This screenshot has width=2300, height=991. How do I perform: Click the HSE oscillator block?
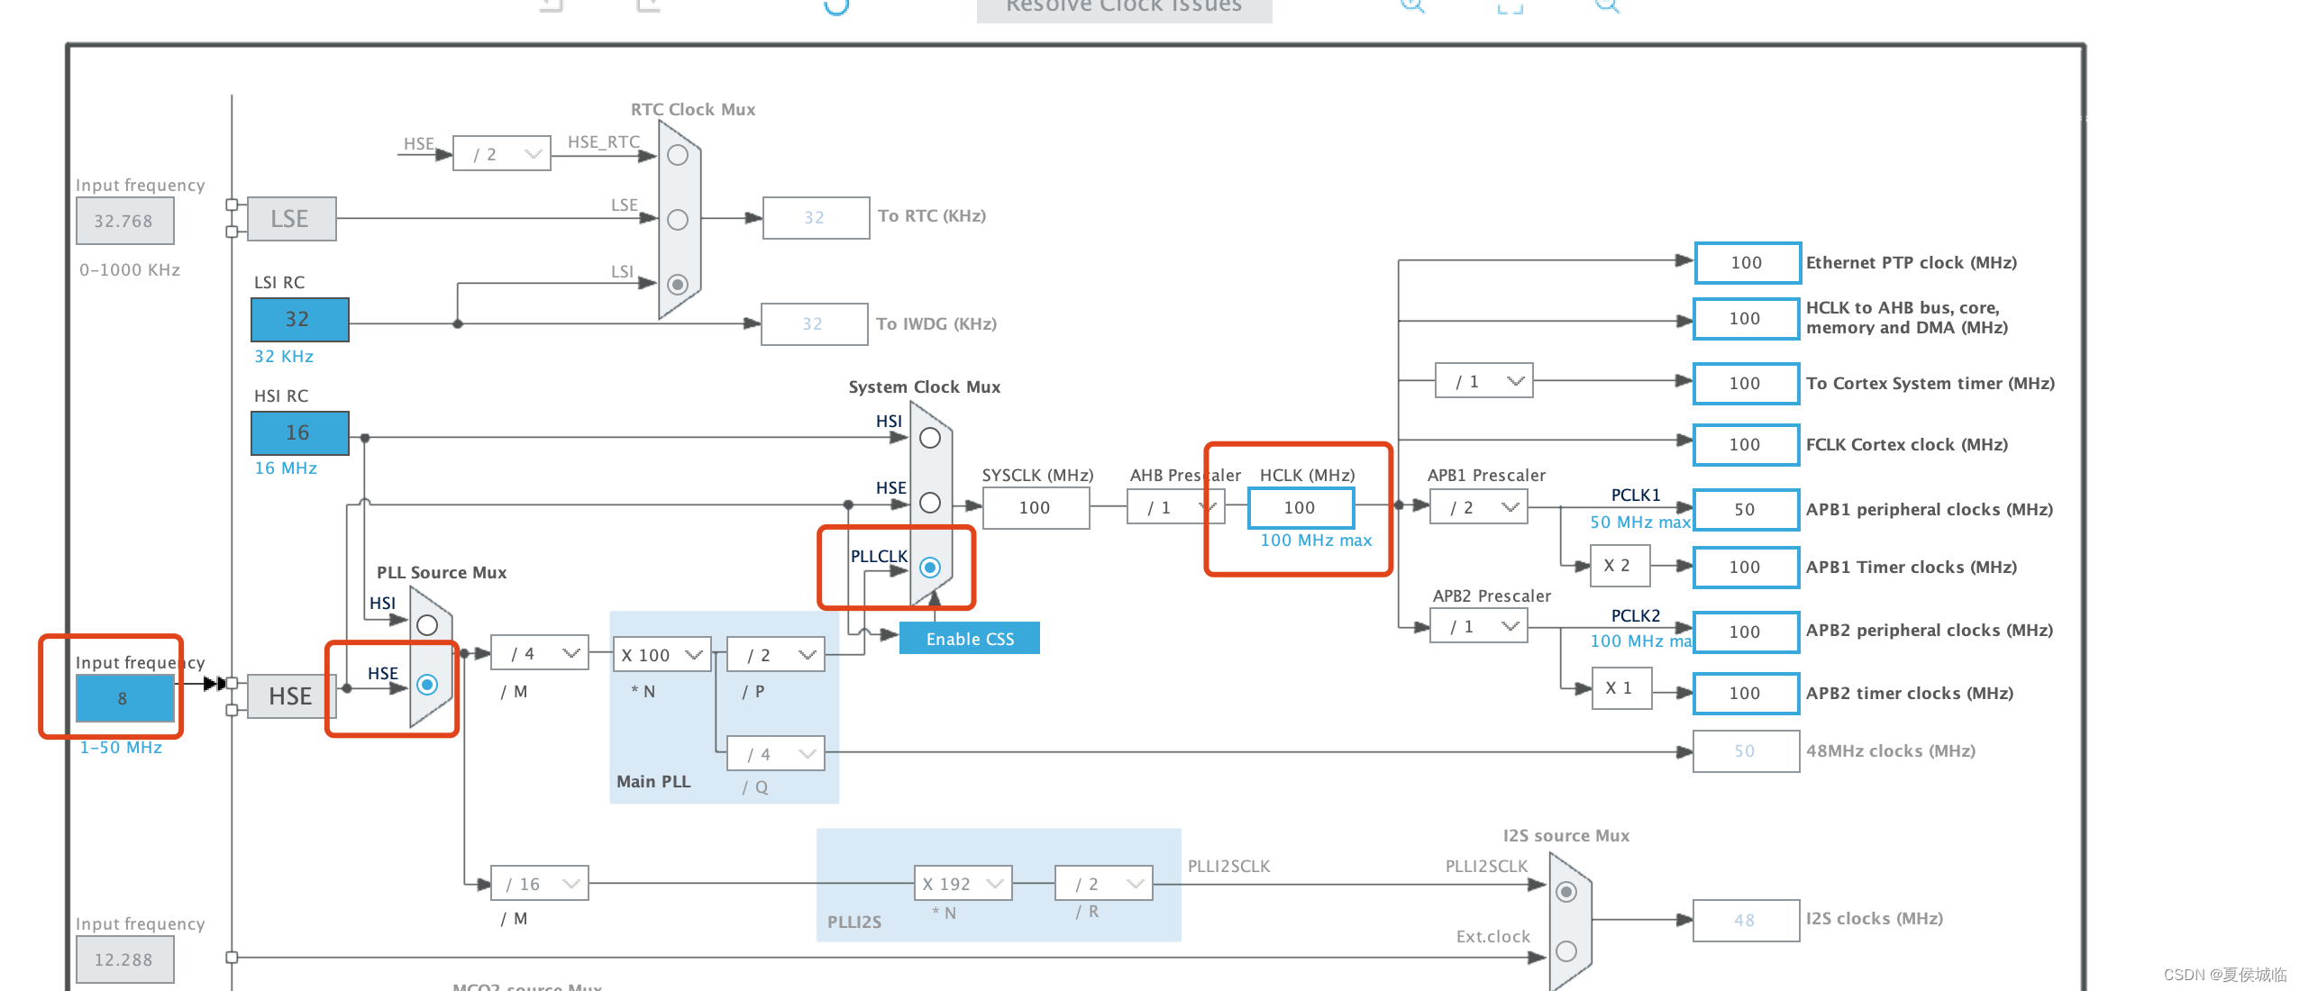click(290, 696)
